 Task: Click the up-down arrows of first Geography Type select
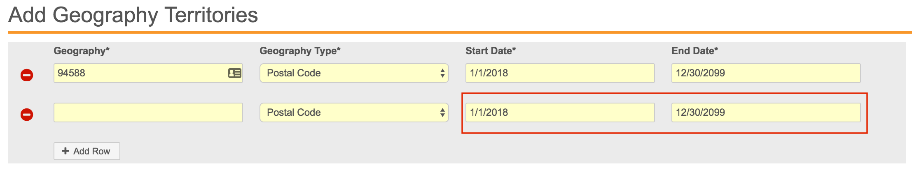(x=442, y=73)
